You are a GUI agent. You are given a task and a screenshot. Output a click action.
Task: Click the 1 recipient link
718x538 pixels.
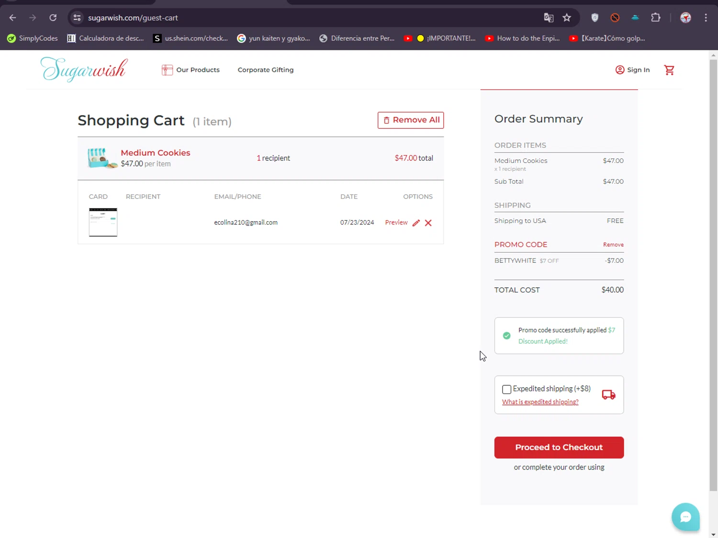click(273, 158)
